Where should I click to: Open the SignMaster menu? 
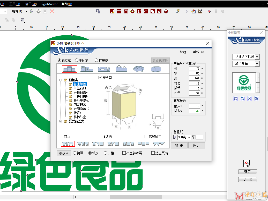[49, 4]
